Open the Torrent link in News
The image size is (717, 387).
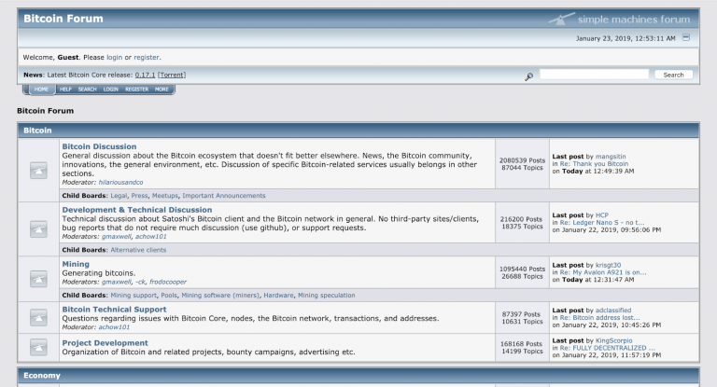pyautogui.click(x=172, y=75)
